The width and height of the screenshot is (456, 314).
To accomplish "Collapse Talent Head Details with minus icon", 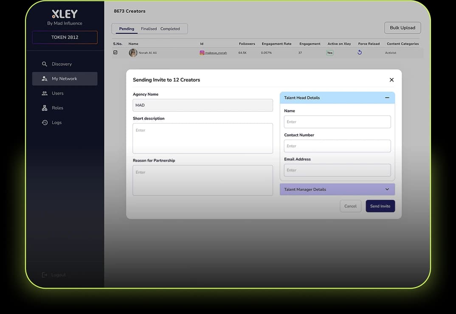I will [387, 98].
